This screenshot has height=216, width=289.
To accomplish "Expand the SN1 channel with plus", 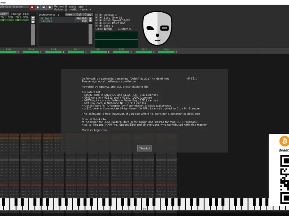I will tap(108, 52).
